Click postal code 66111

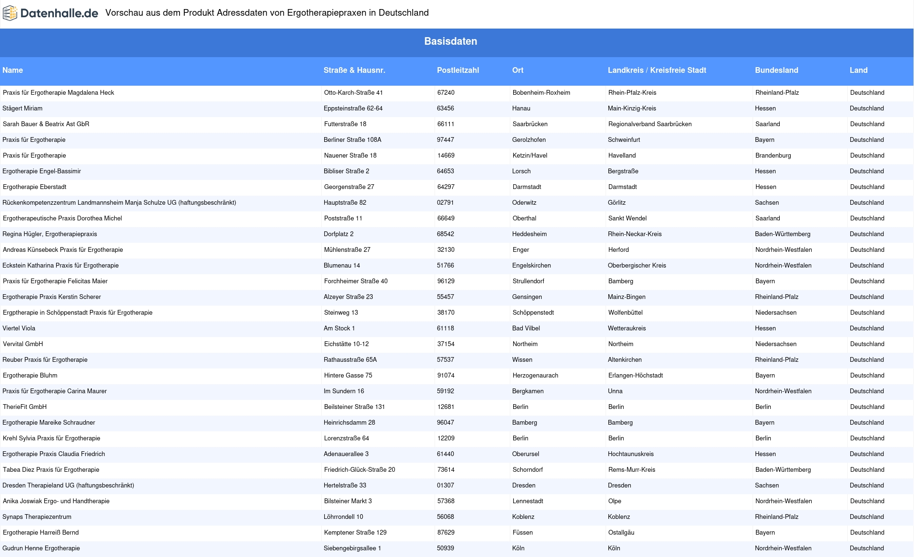(x=446, y=124)
